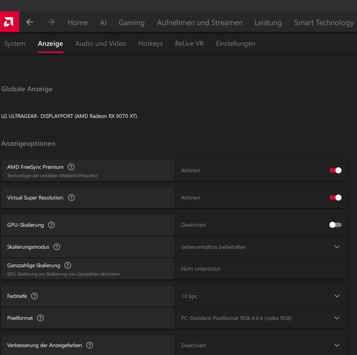This screenshot has height=355, width=357.
Task: Open the Pixelformat dropdown
Action: (x=337, y=318)
